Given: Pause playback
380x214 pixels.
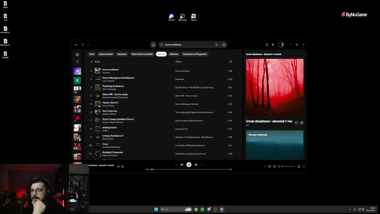Looking at the screenshot, I should click(189, 165).
